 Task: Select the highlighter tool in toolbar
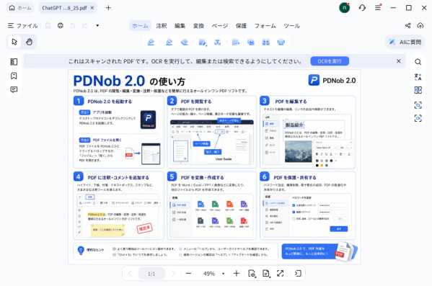pyautogui.click(x=151, y=42)
